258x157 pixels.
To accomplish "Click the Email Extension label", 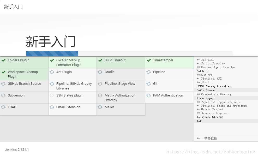I will tap(68, 107).
